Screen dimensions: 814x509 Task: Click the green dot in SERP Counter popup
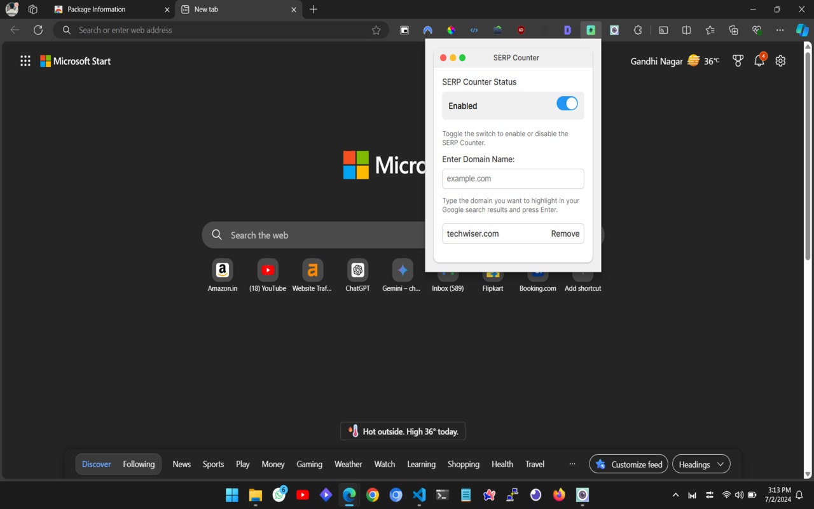(x=462, y=58)
